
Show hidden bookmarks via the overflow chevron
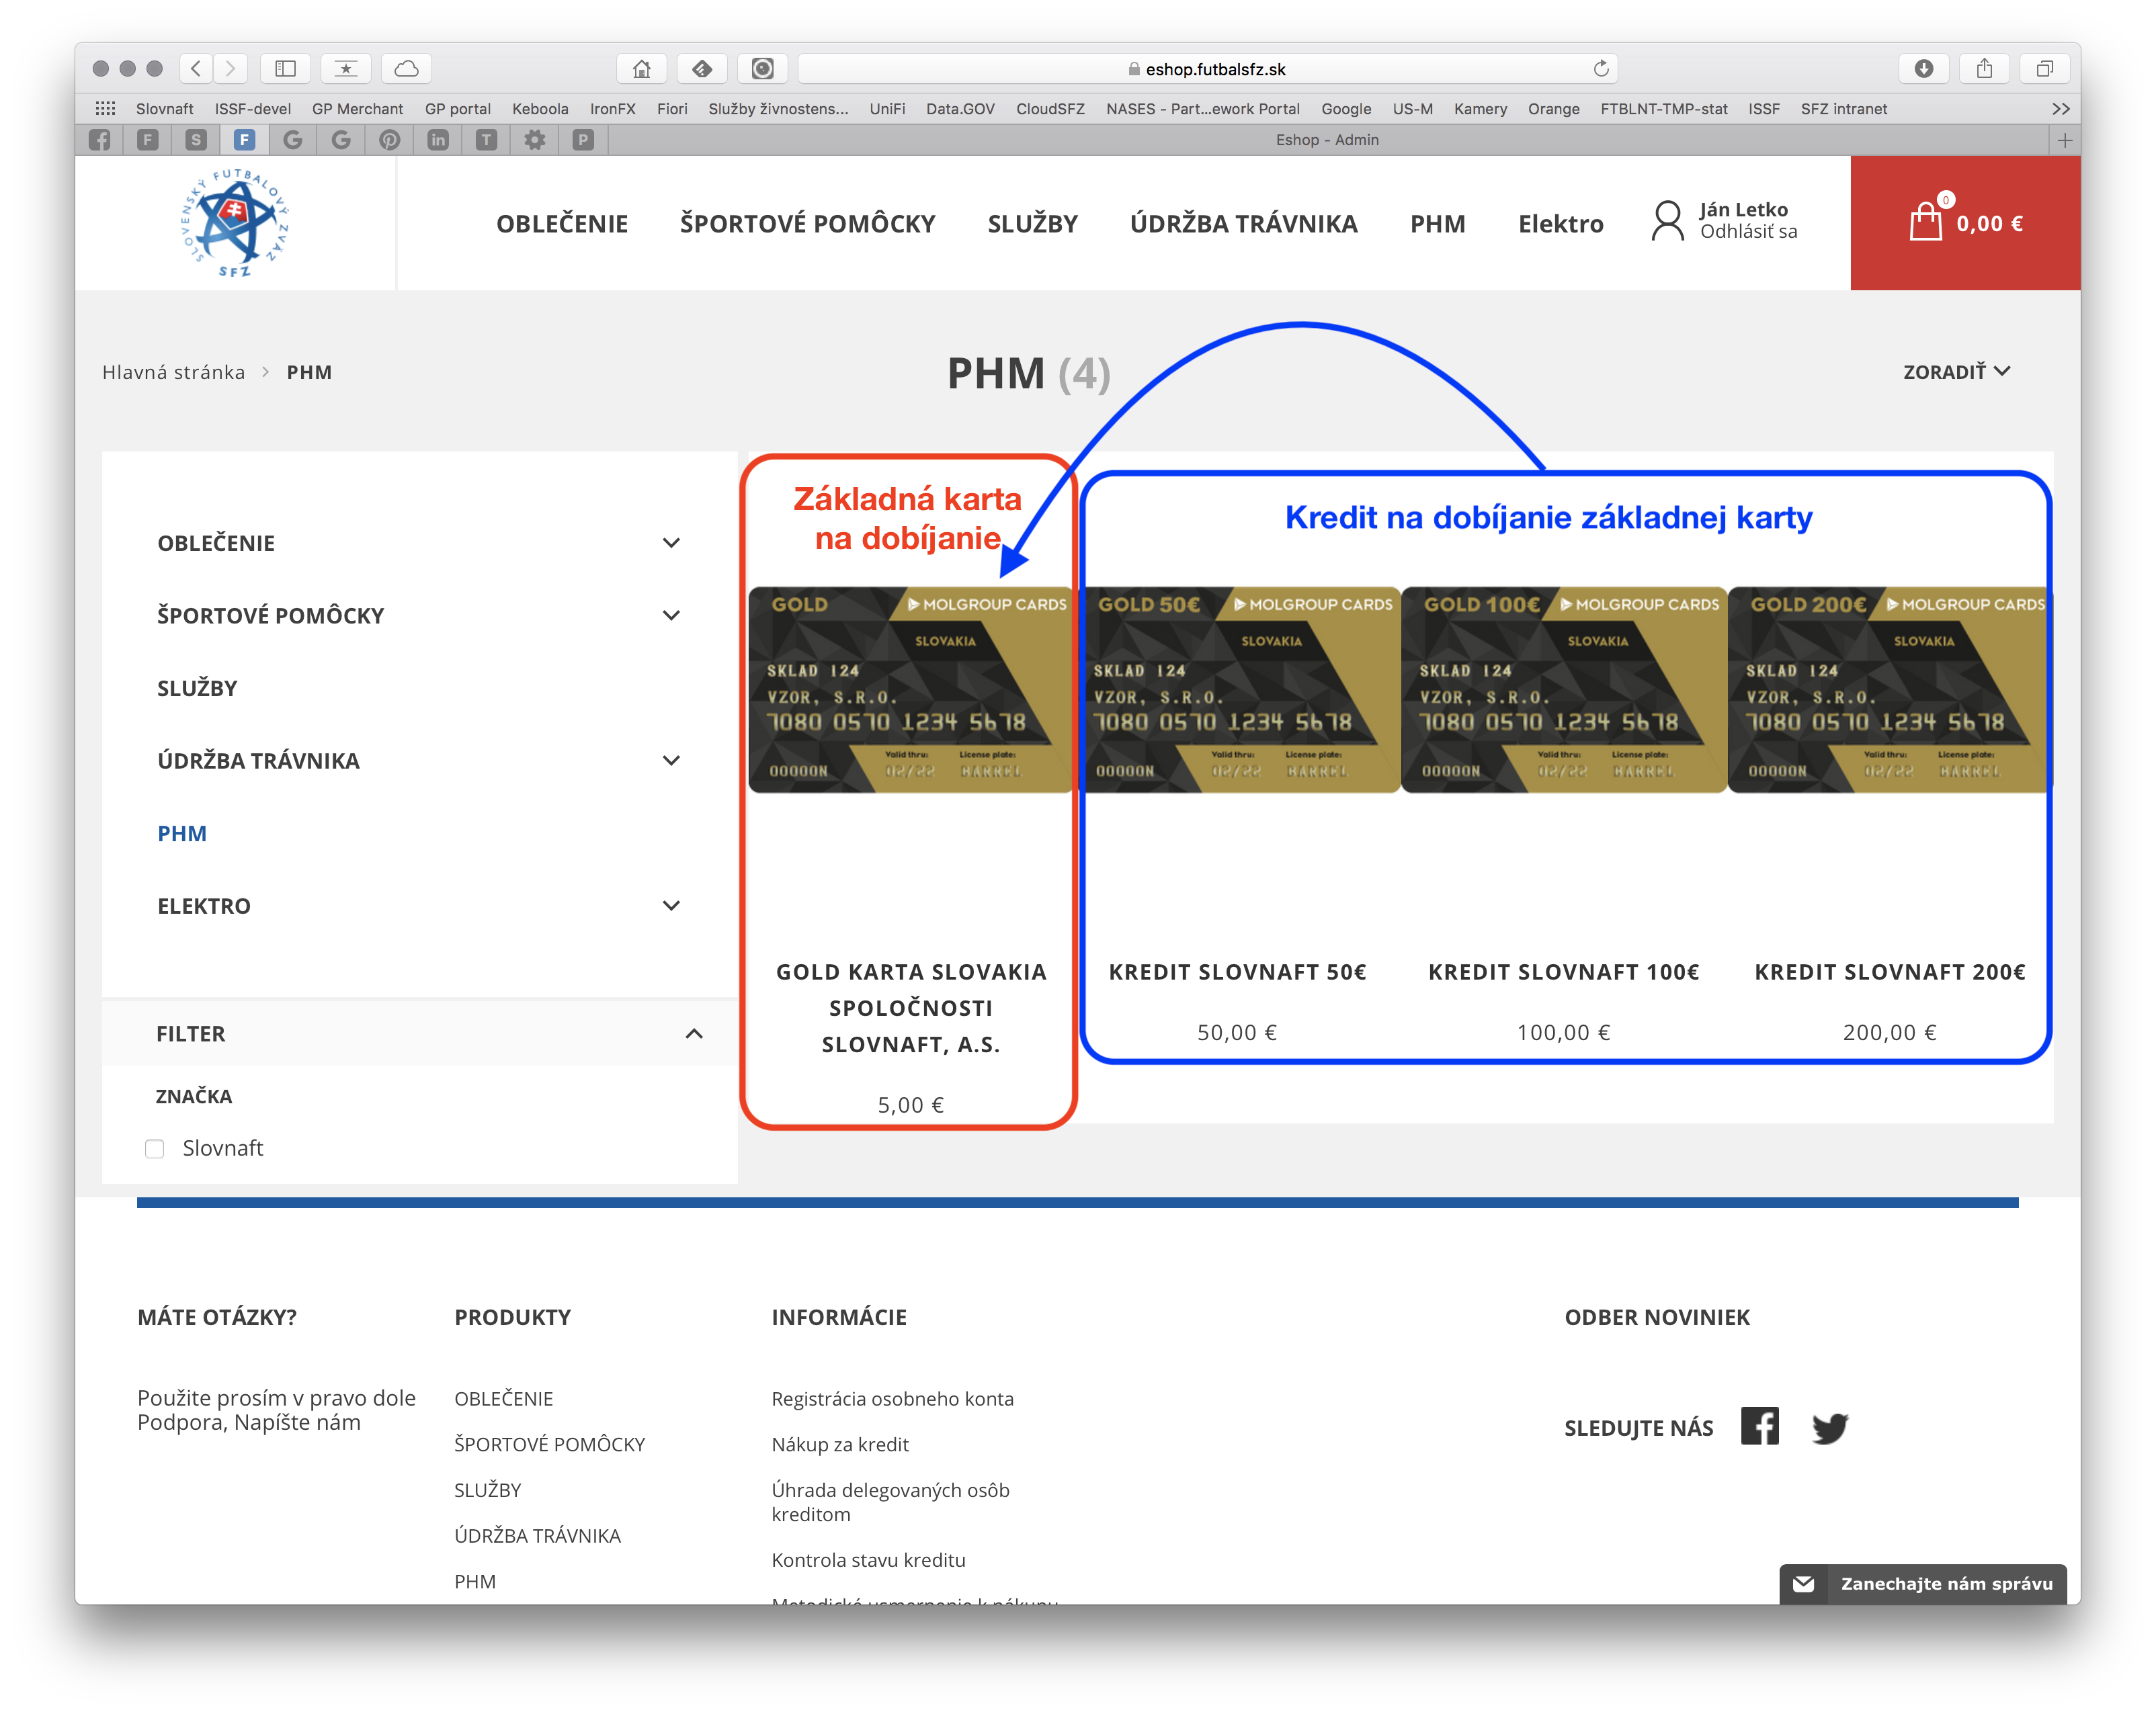pyautogui.click(x=2060, y=108)
